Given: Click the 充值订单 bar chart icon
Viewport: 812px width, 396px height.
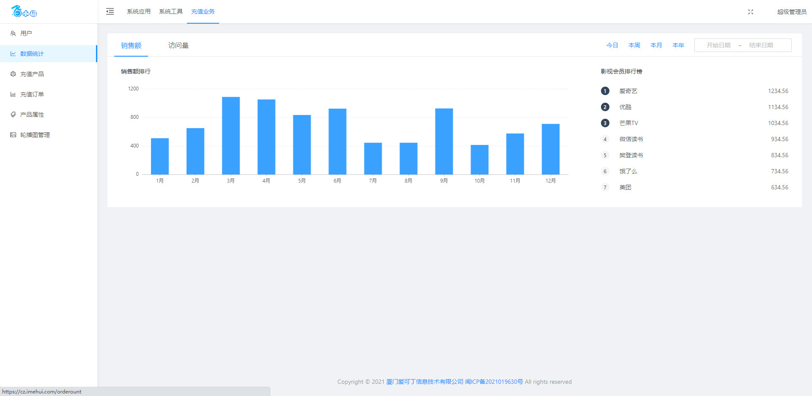Looking at the screenshot, I should tap(13, 94).
